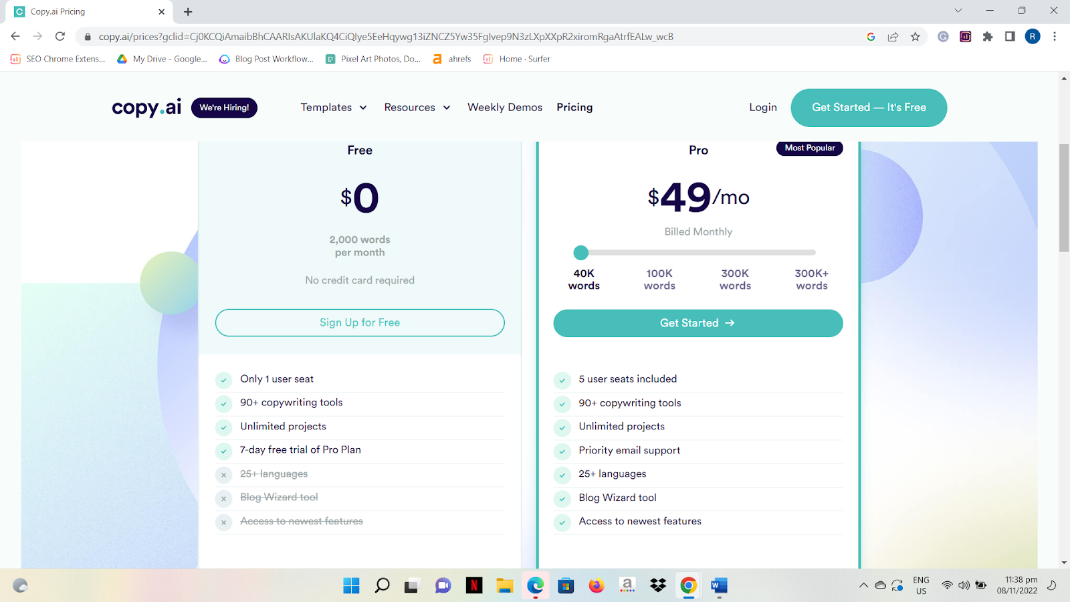The width and height of the screenshot is (1070, 602).
Task: Open Task View on the taskbar
Action: coord(411,586)
